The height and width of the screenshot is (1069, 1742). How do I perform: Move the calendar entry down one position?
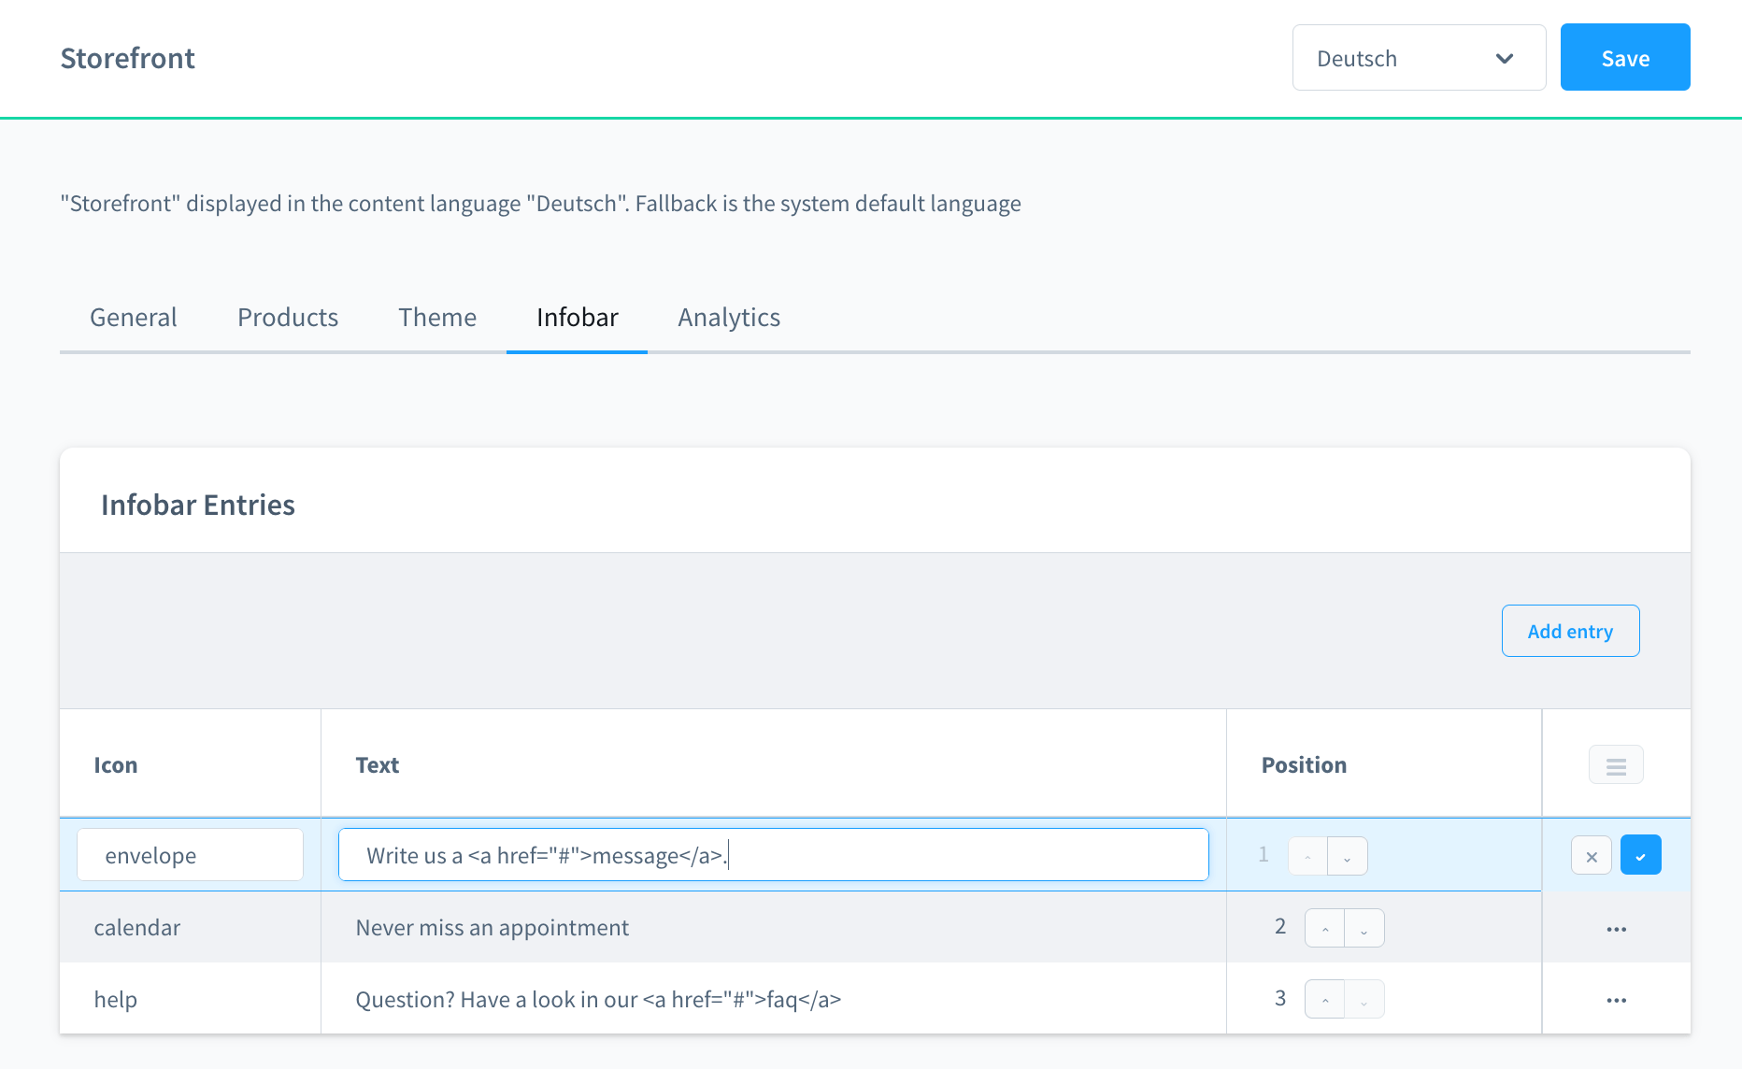[x=1364, y=928]
